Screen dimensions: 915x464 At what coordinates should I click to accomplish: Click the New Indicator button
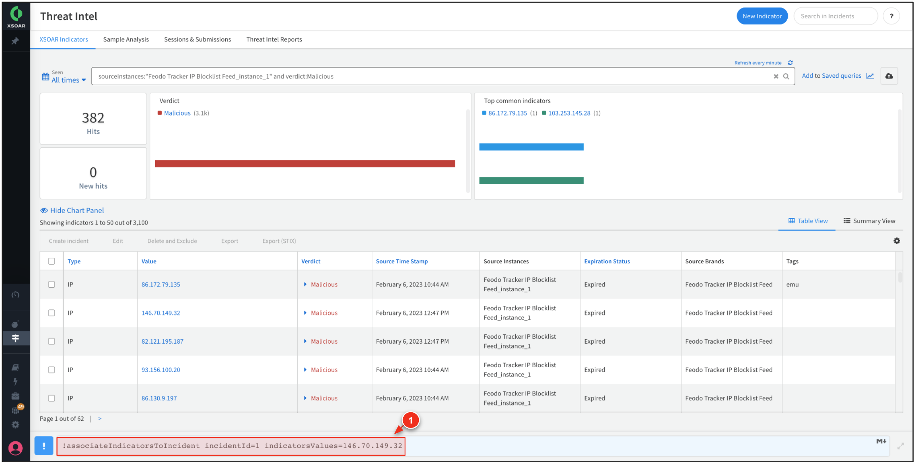click(x=762, y=16)
